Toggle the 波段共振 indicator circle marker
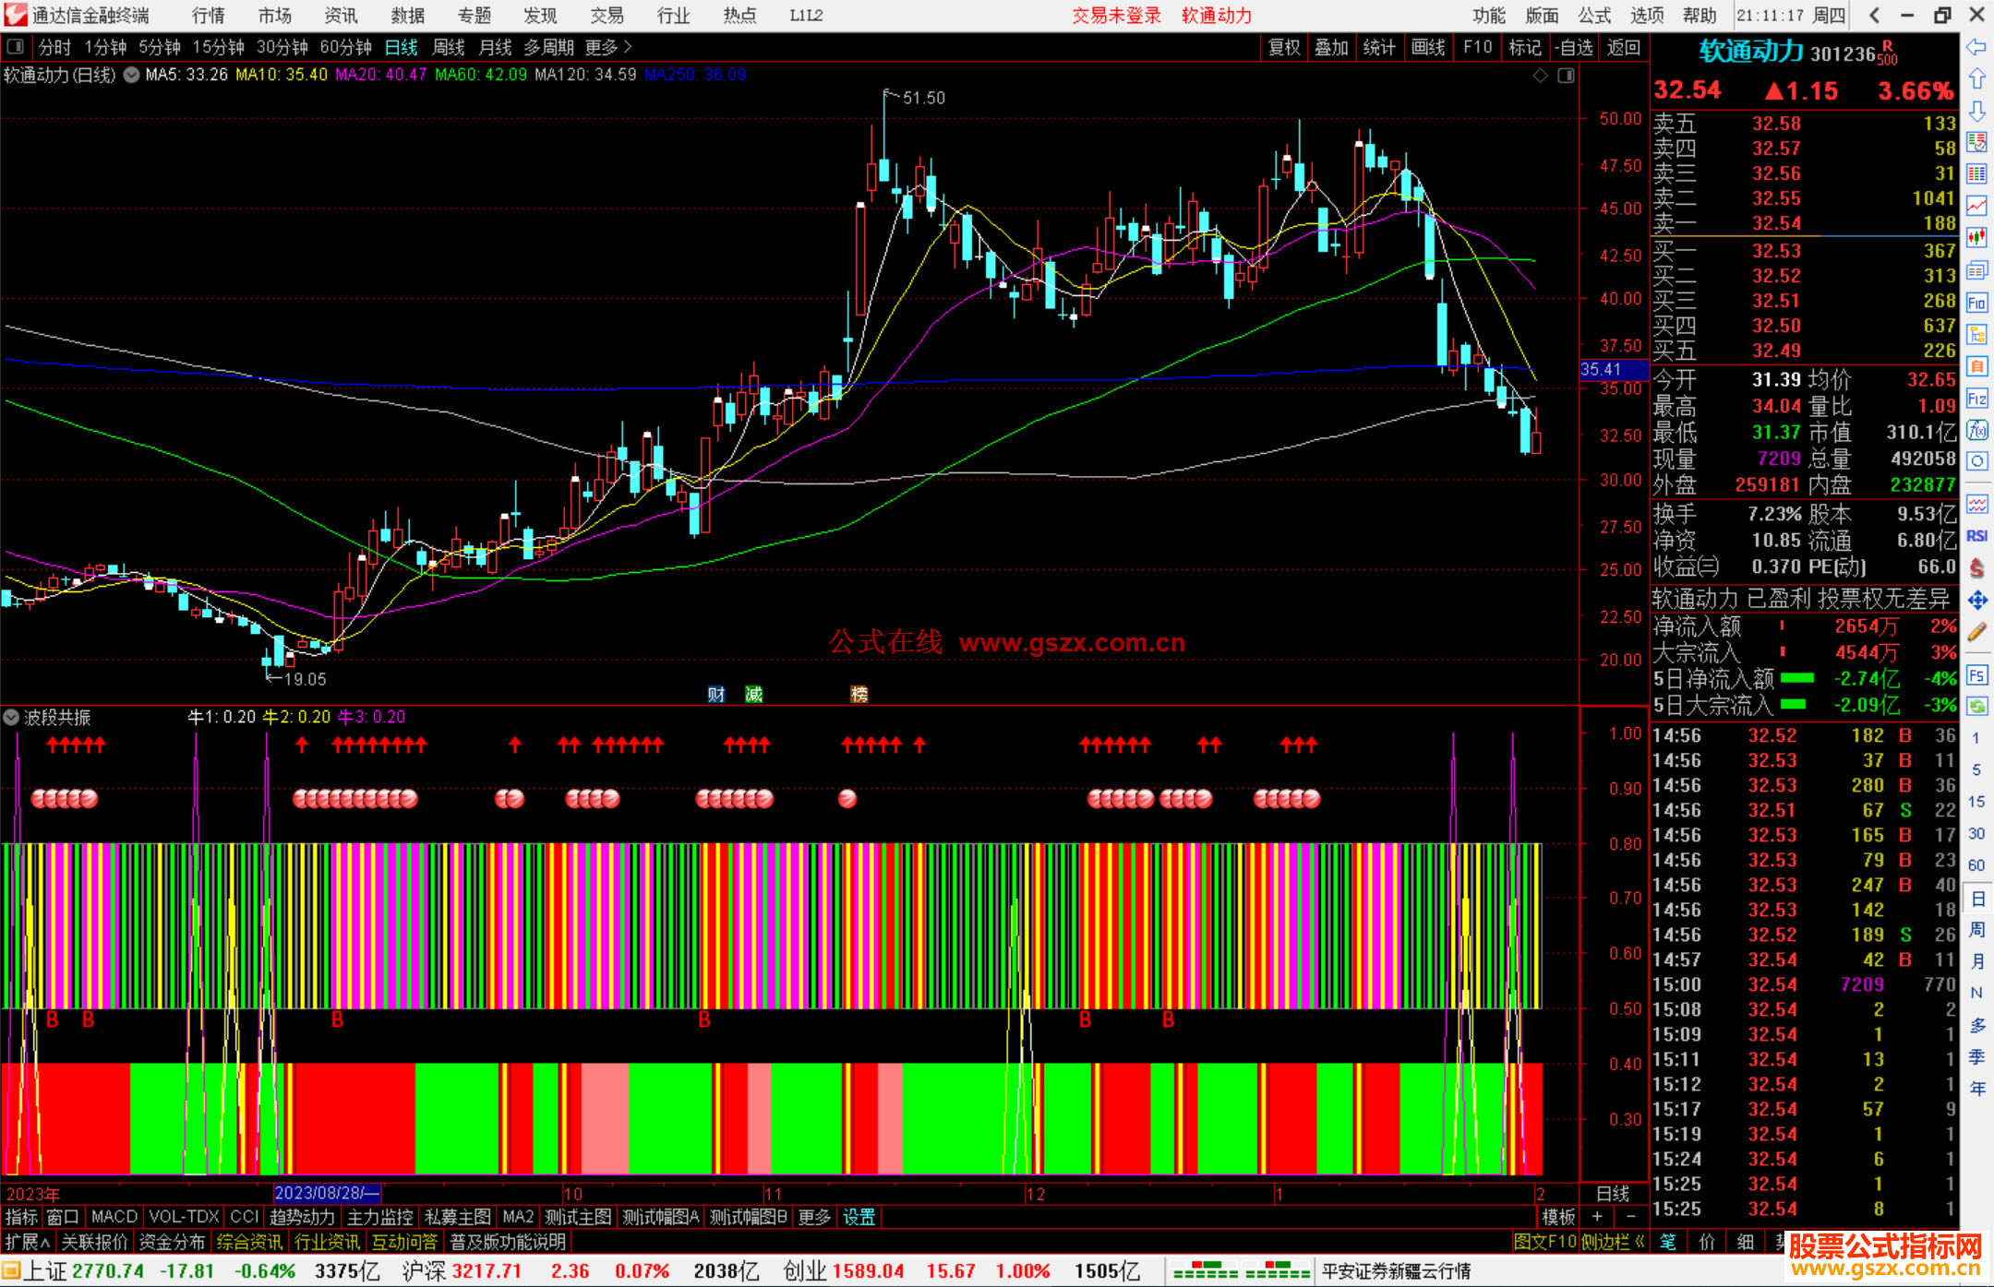Screen dimensions: 1994x1287 (x=11, y=717)
